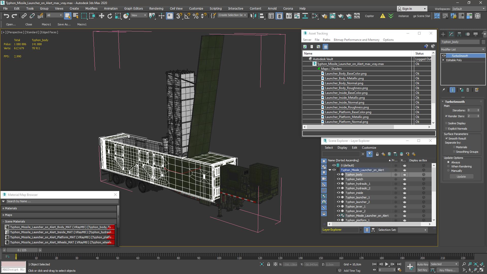The width and height of the screenshot is (487, 274).
Task: Hide Typhon_hatch layer with eye icon
Action: point(338,179)
